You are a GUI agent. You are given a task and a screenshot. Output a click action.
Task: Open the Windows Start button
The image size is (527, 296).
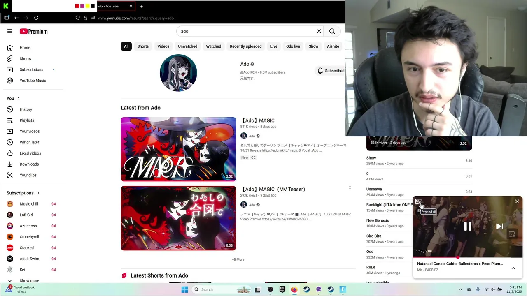[x=184, y=289]
